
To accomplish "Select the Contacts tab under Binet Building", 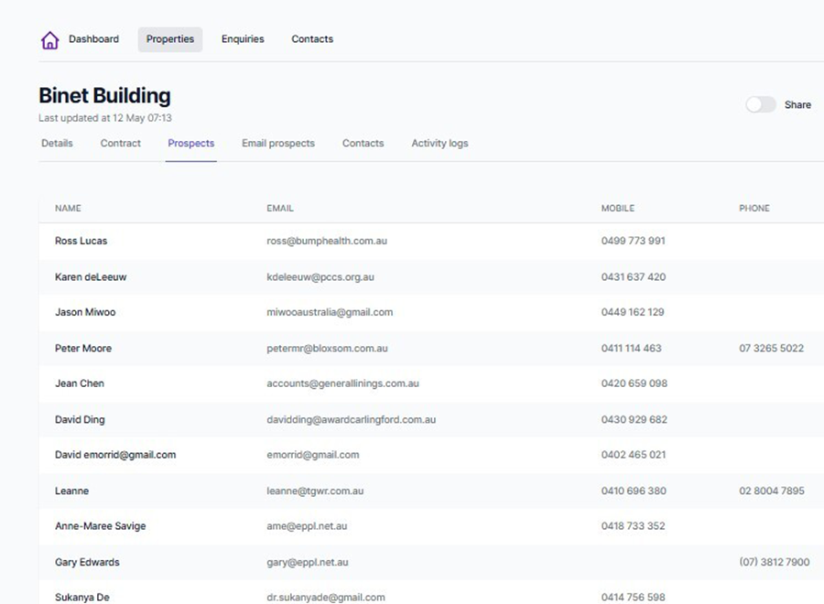I will click(x=363, y=144).
